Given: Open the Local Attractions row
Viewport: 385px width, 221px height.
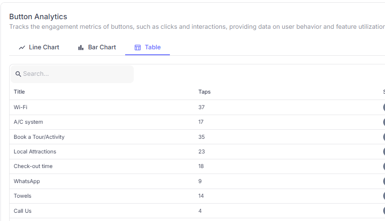Looking at the screenshot, I should click(x=35, y=152).
